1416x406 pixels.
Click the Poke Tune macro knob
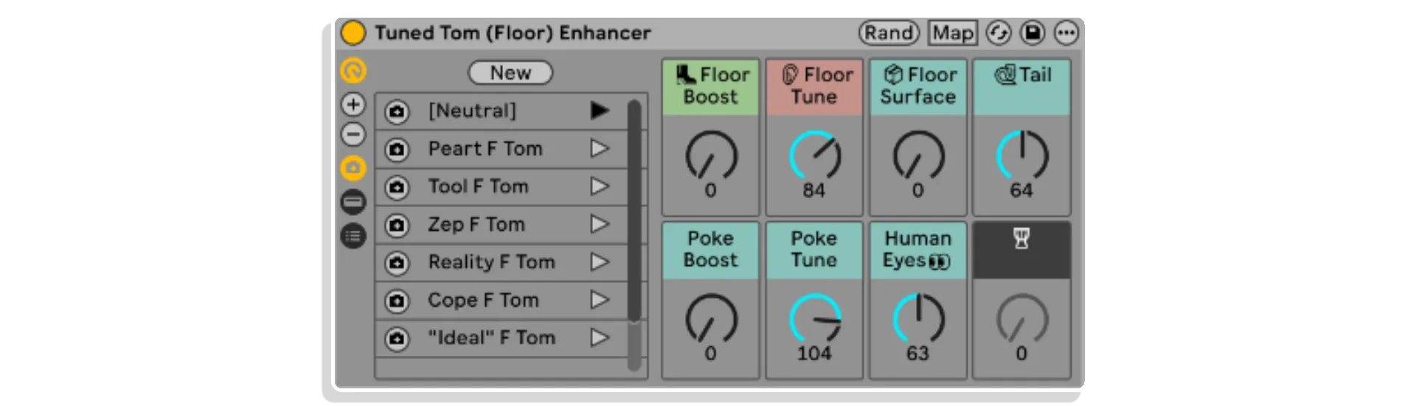point(814,318)
